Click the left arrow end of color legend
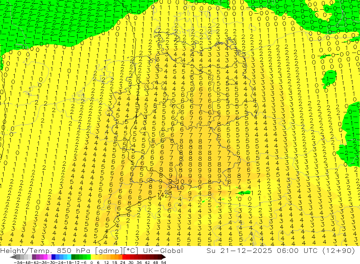This screenshot has width=360, height=264. (x=13, y=257)
